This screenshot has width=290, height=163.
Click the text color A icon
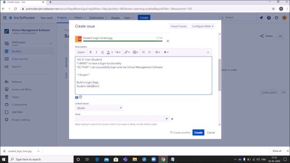(x=108, y=53)
